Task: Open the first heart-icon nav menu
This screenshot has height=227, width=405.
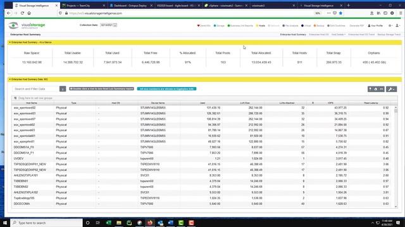Action: (204, 26)
